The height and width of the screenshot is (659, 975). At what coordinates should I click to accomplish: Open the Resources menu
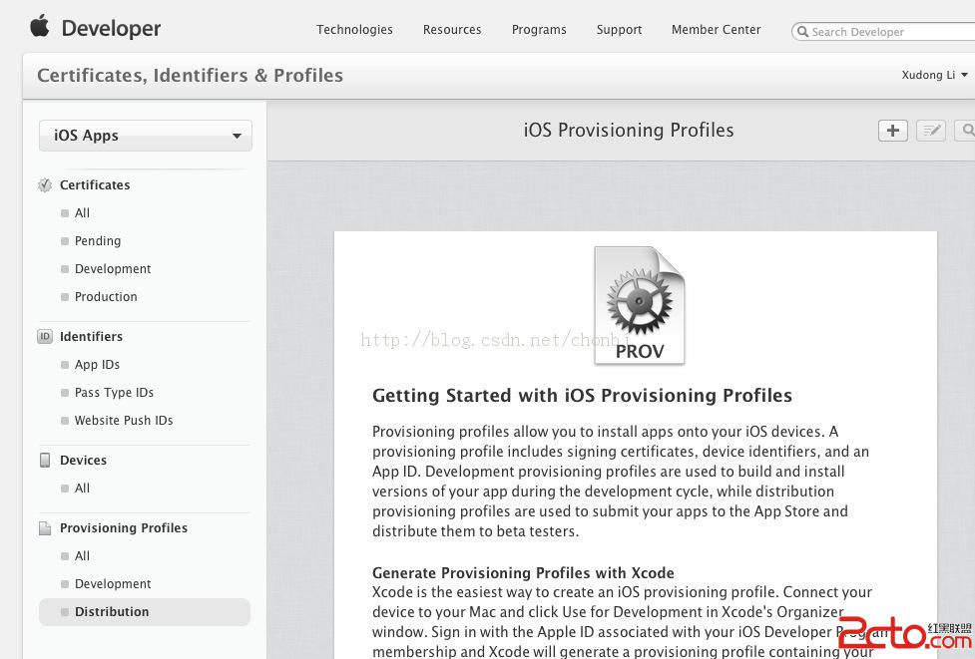[x=452, y=30]
